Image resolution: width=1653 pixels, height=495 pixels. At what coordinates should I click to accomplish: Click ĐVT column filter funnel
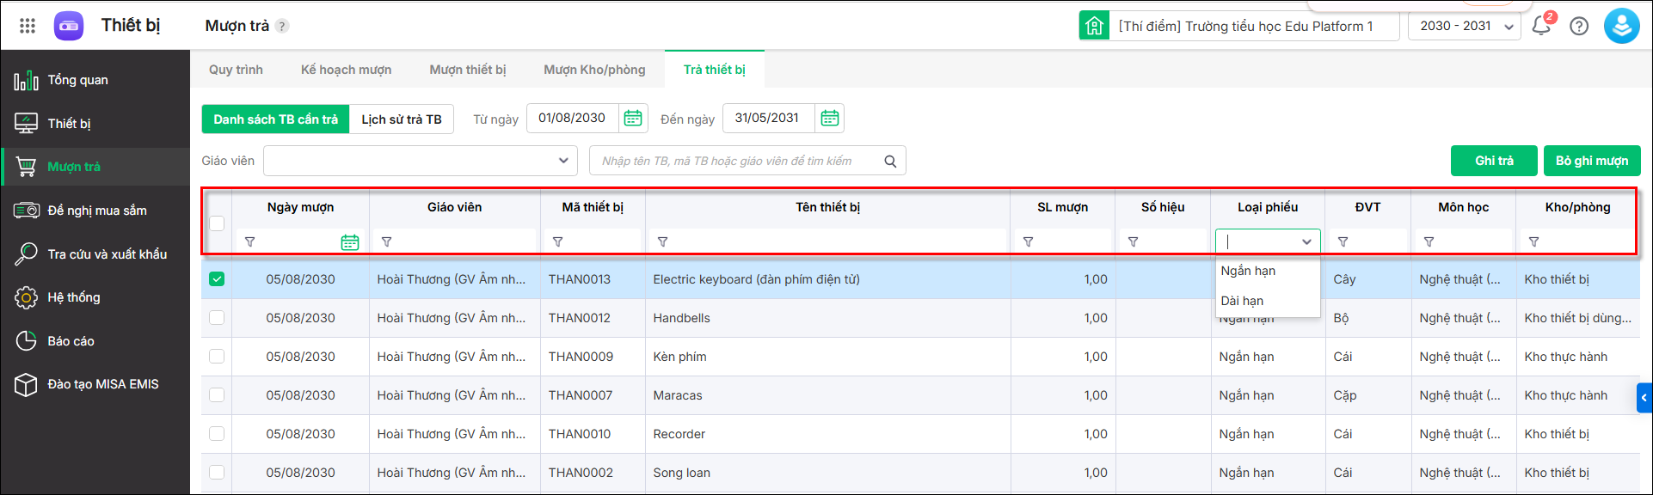pyautogui.click(x=1343, y=242)
